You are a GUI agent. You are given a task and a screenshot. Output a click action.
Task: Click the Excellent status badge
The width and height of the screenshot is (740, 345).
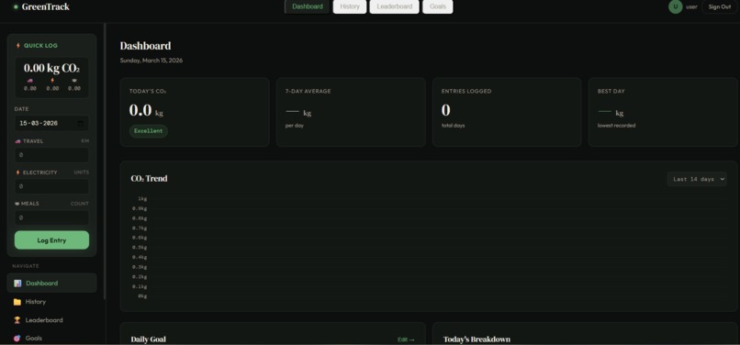tap(148, 131)
